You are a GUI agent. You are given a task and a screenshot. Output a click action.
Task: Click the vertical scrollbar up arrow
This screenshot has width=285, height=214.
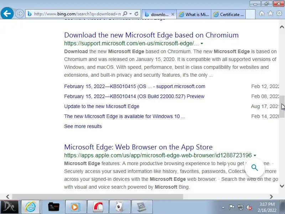click(282, 27)
